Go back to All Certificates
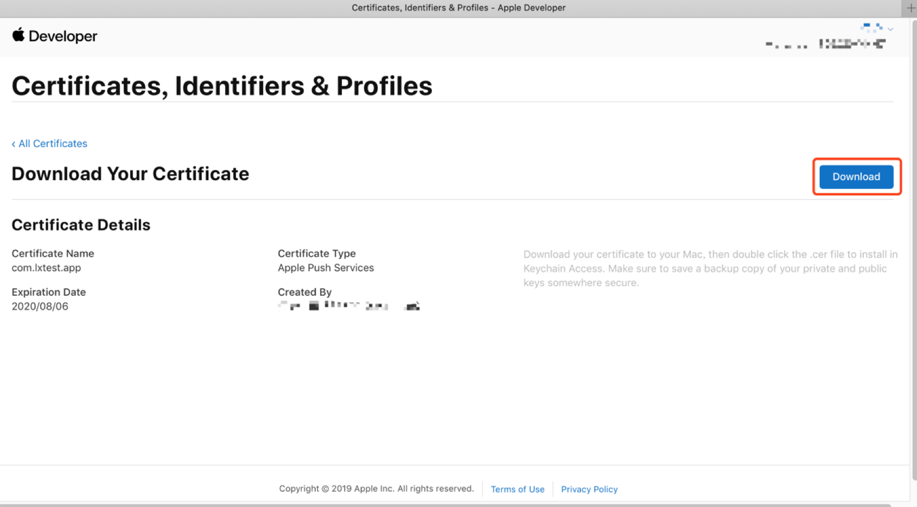The height and width of the screenshot is (507, 917). pos(49,143)
